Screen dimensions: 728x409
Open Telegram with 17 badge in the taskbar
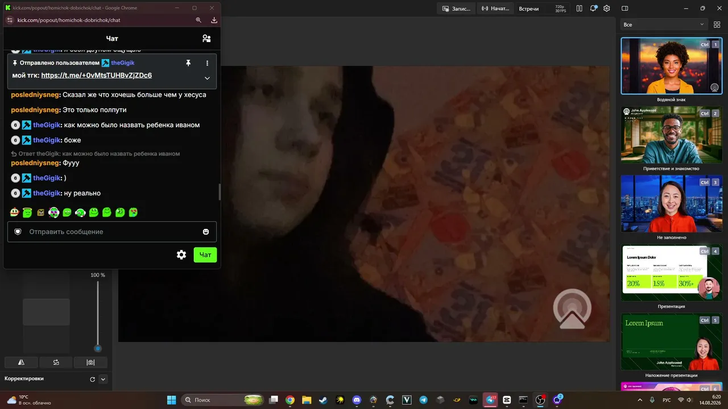click(x=490, y=400)
